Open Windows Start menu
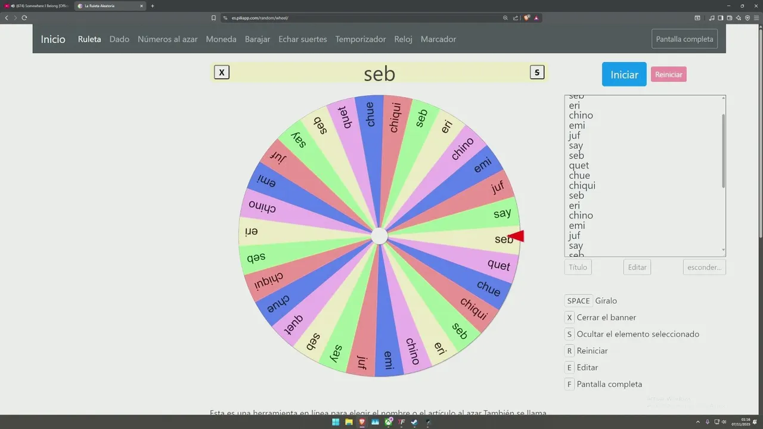 click(x=336, y=422)
